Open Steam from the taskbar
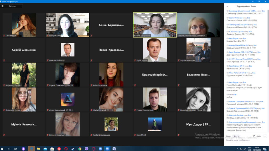This screenshot has width=269, height=151. tap(73, 149)
